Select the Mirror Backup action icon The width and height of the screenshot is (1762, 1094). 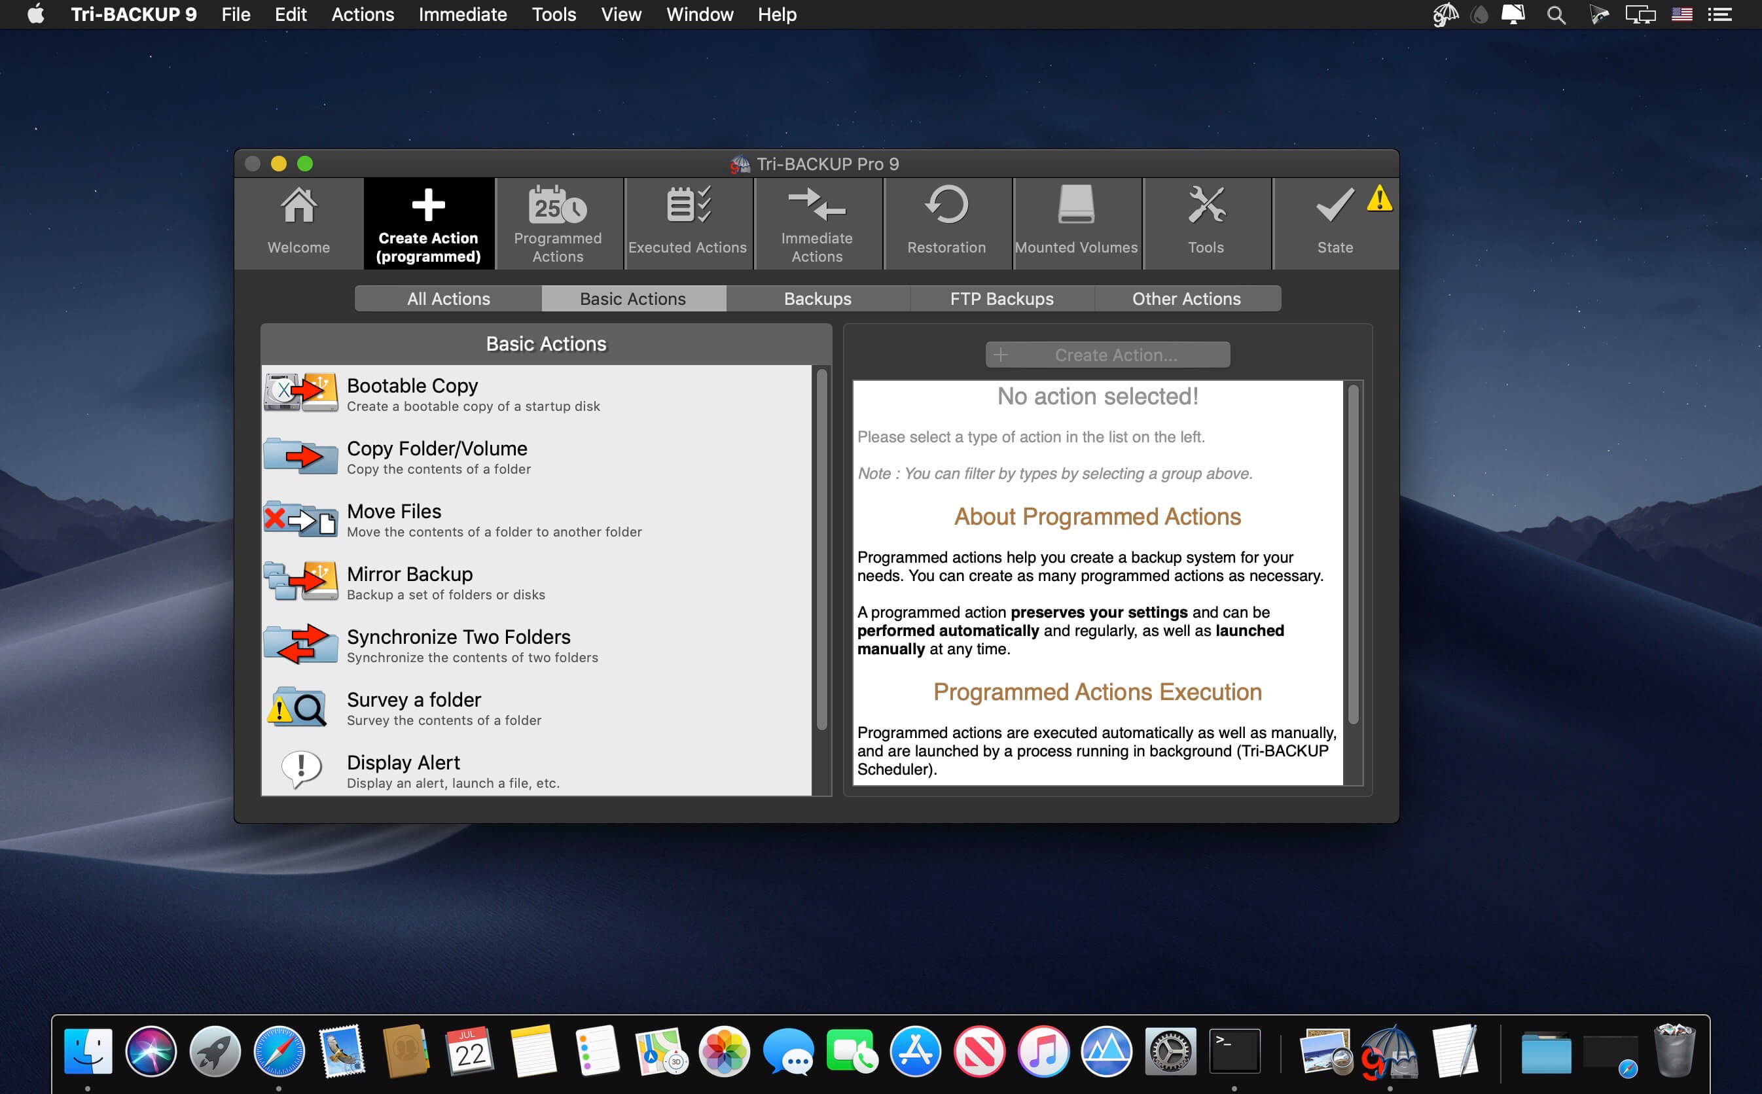298,582
